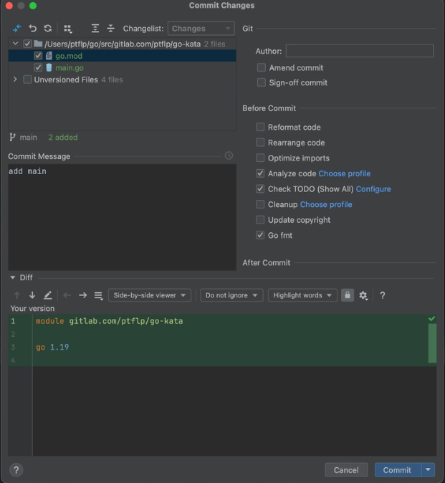The image size is (445, 483).
Task: Enable the Amend commit checkbox
Action: coord(262,67)
